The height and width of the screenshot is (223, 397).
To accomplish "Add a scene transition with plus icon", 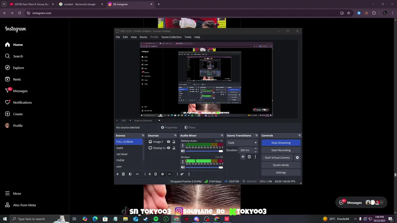I will (243, 157).
